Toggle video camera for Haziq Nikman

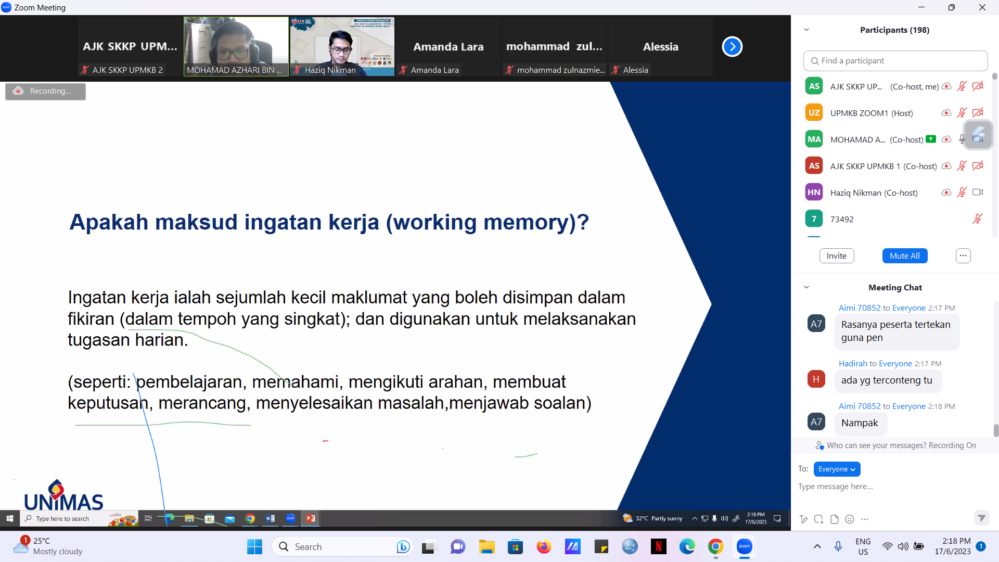pos(978,193)
